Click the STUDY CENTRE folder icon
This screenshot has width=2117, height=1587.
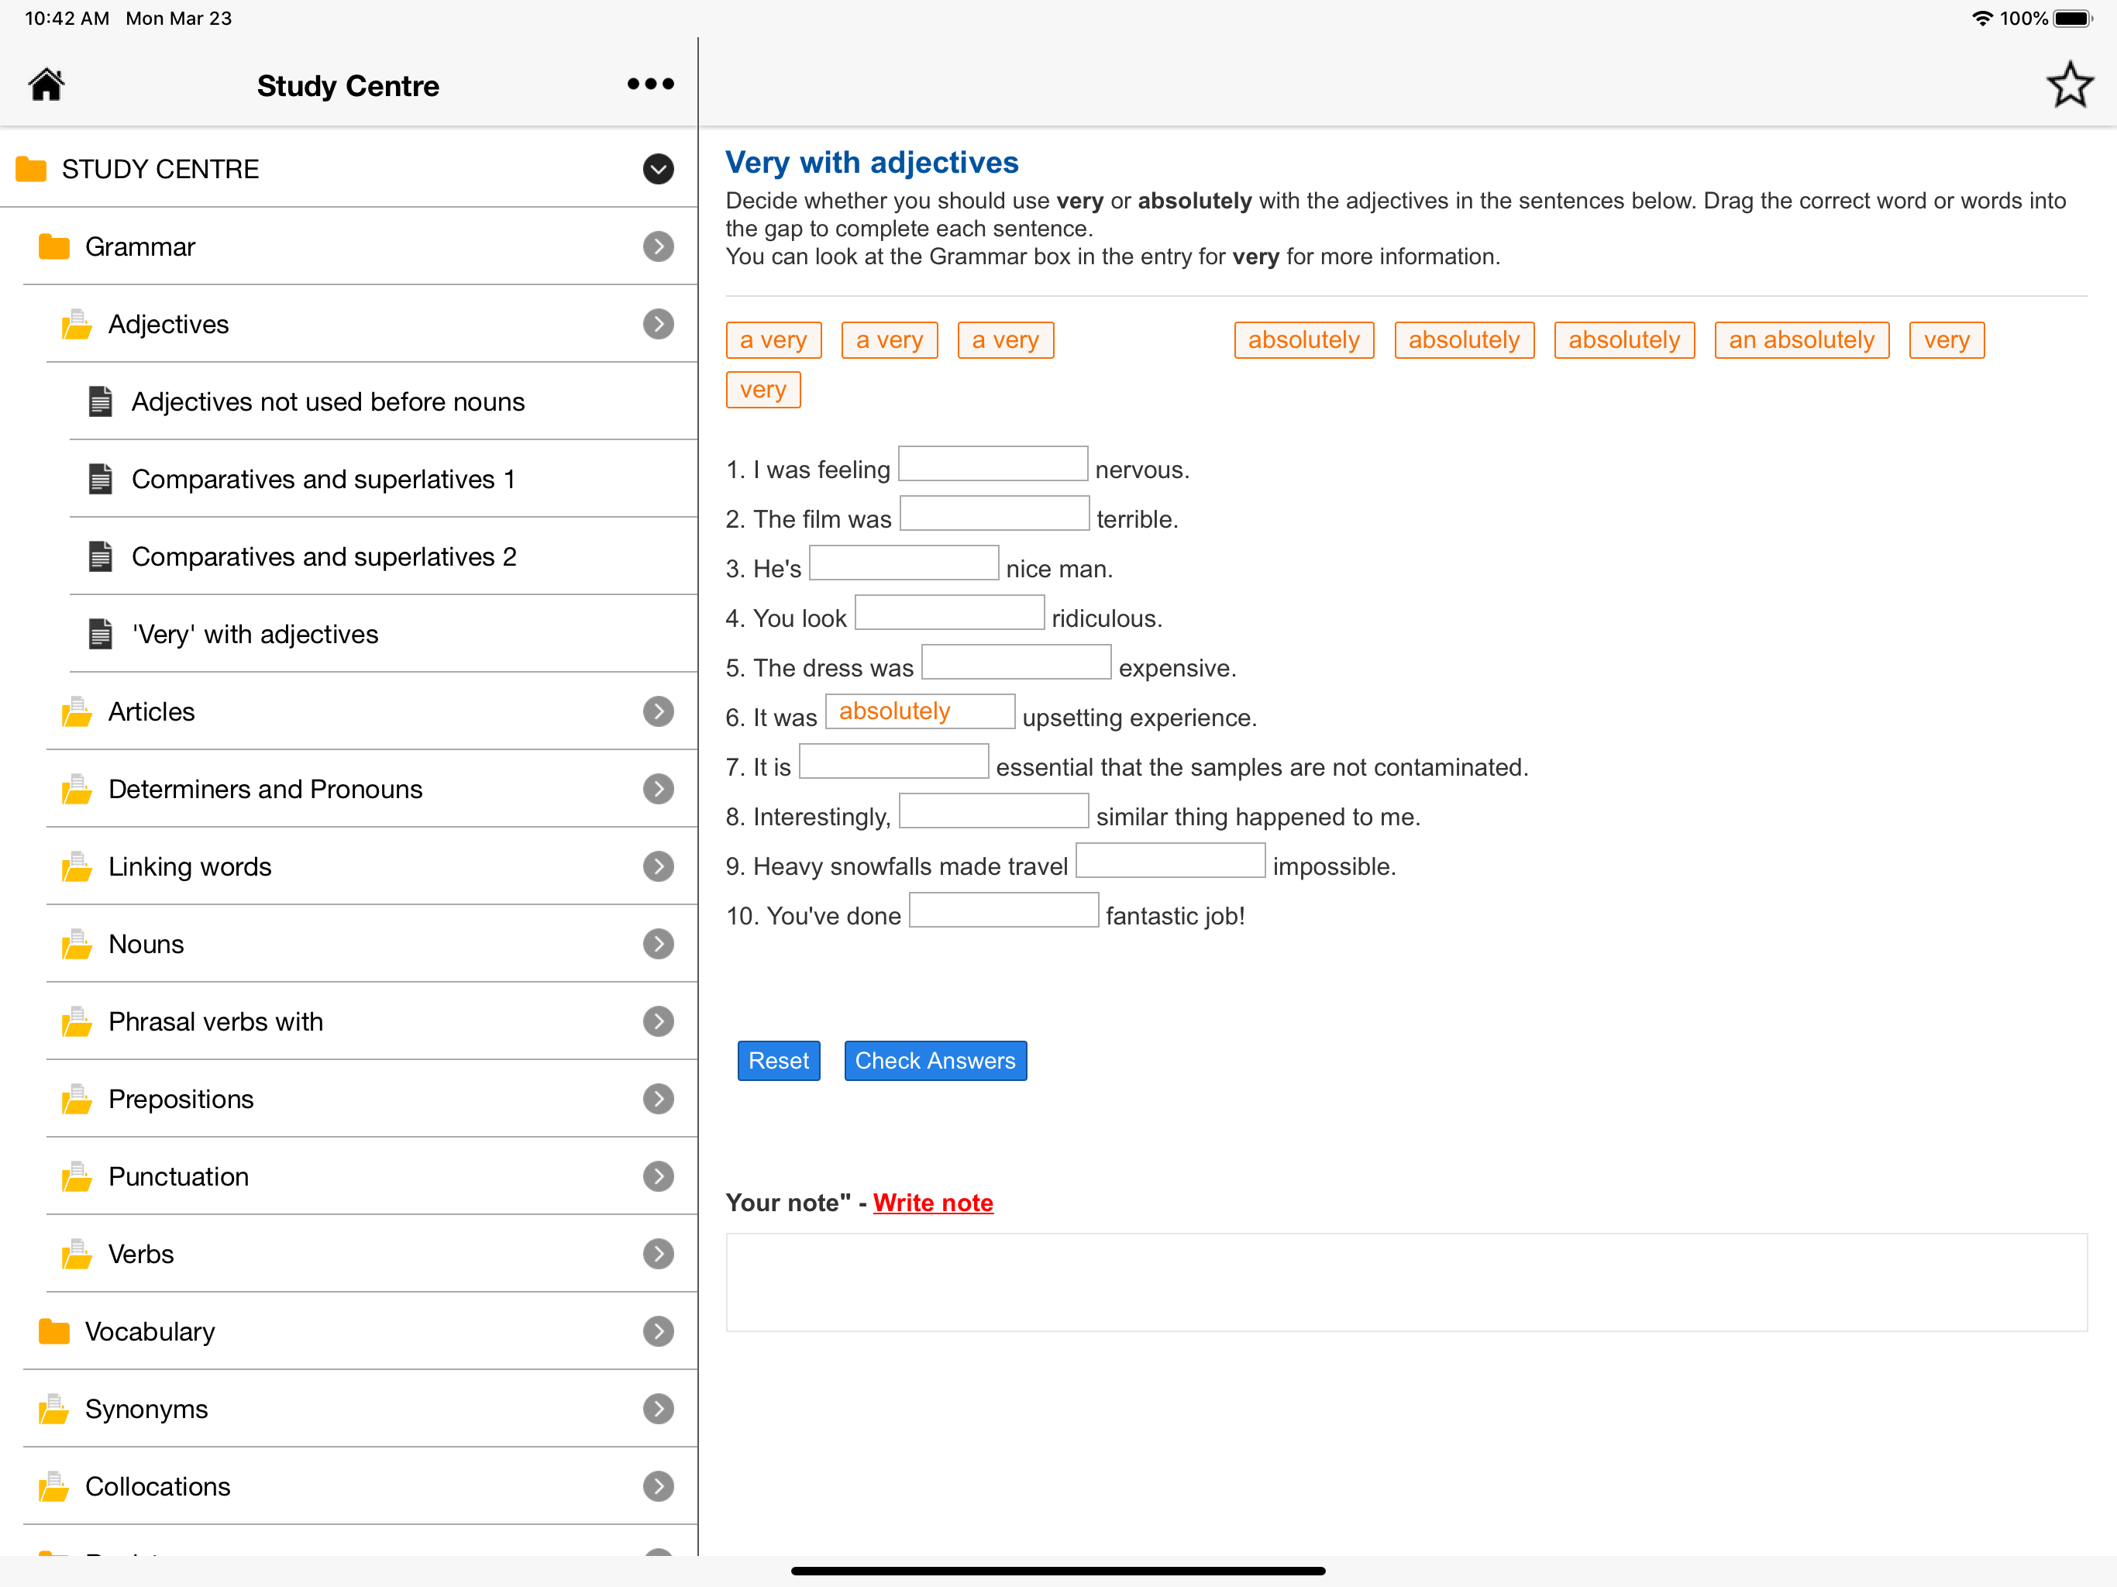pyautogui.click(x=32, y=170)
